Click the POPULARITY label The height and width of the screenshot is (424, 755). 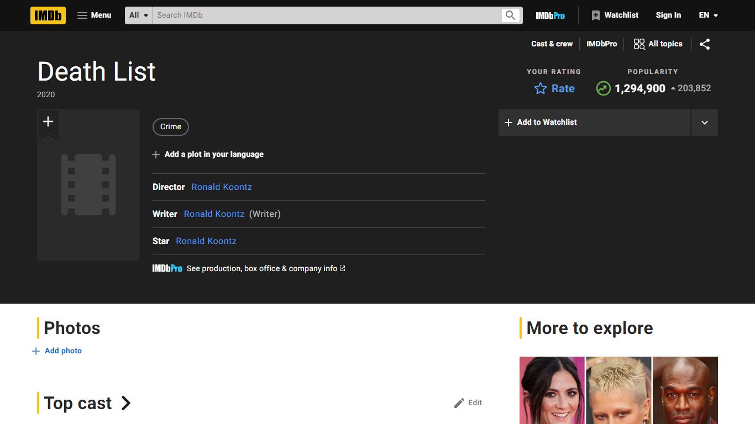tap(653, 72)
